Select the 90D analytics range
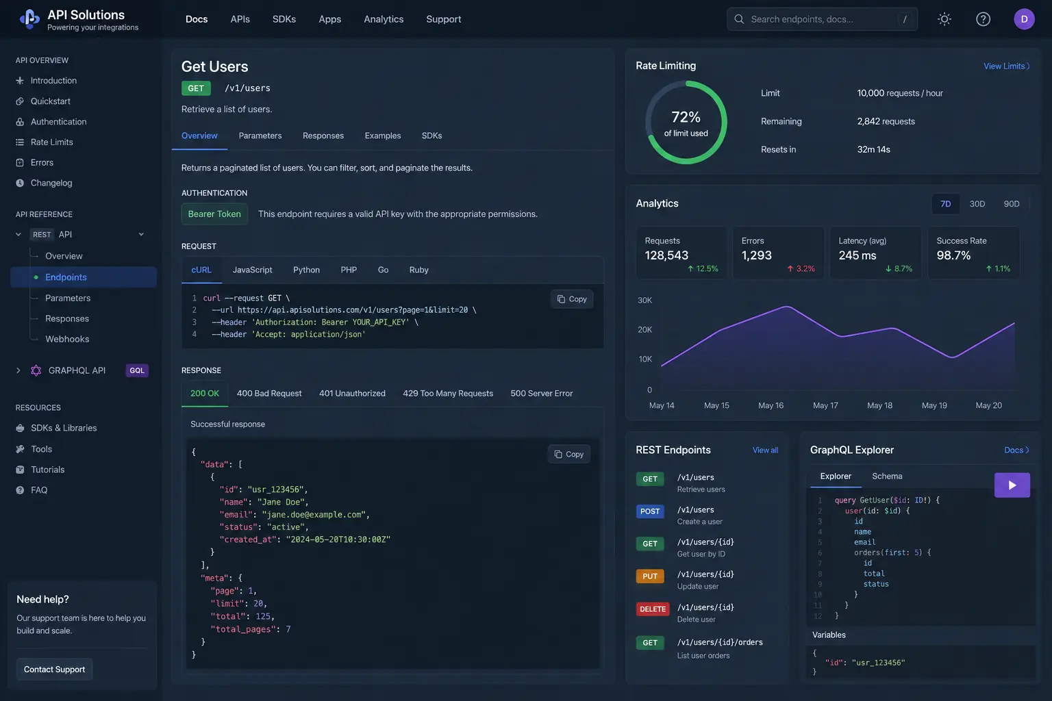The width and height of the screenshot is (1052, 701). point(1012,204)
